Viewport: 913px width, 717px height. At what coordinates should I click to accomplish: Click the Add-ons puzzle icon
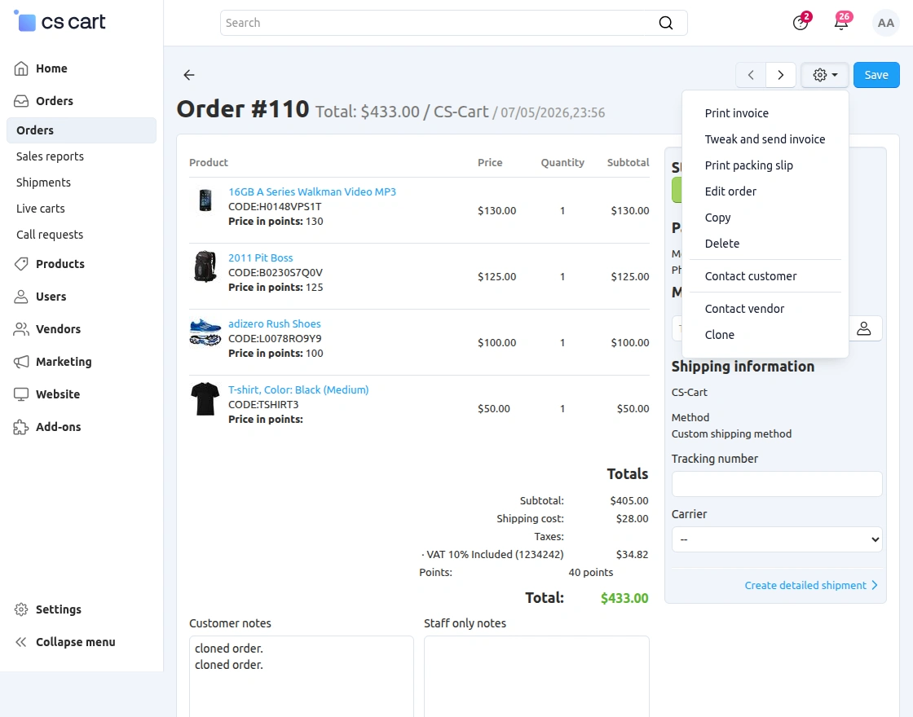click(21, 427)
